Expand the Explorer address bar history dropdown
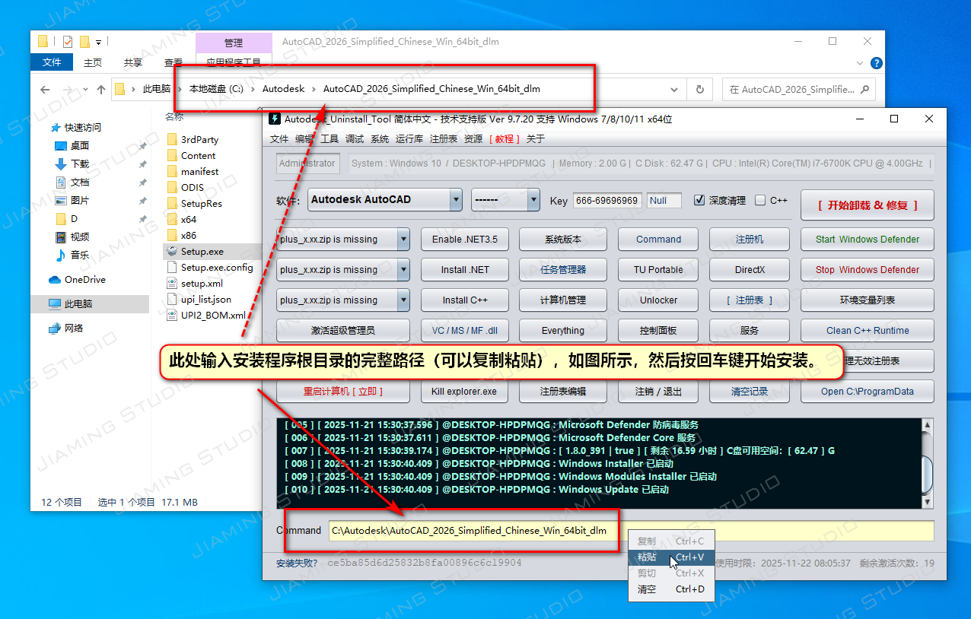Viewport: 971px width, 619px height. click(x=674, y=89)
